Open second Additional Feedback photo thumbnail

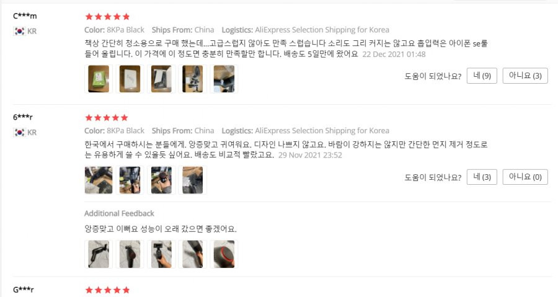(130, 254)
